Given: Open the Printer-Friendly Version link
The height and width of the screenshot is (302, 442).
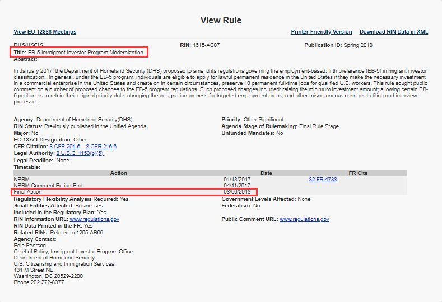Looking at the screenshot, I should pyautogui.click(x=322, y=32).
